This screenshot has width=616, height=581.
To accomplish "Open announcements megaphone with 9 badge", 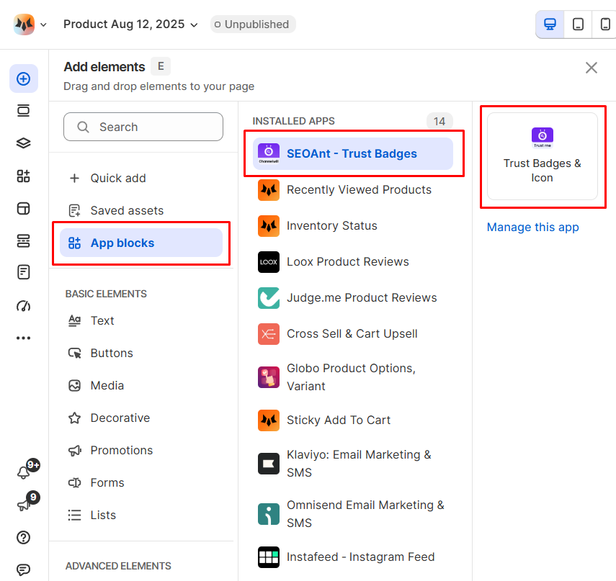I will click(24, 505).
